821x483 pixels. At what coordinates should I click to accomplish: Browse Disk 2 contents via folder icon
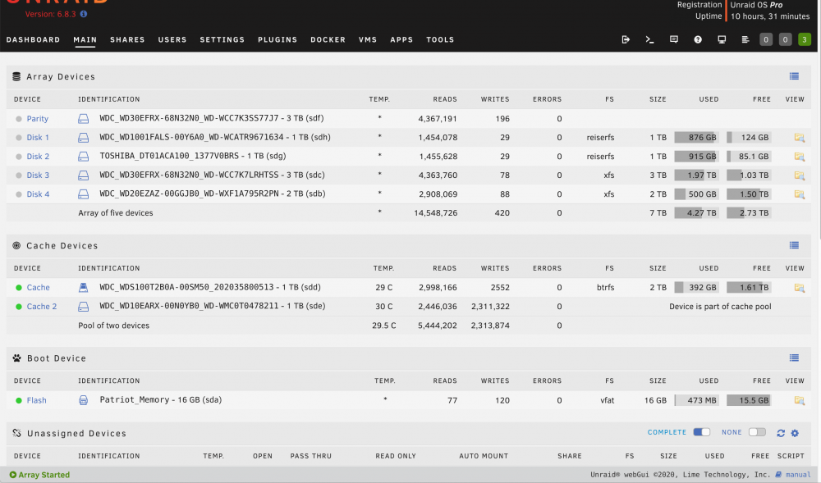click(x=799, y=157)
